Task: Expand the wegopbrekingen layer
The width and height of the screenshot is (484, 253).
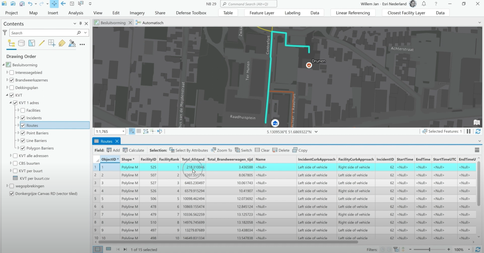Action: pyautogui.click(x=7, y=186)
